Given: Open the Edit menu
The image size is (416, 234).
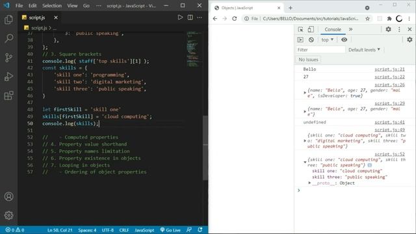Looking at the screenshot, I should (32, 6).
